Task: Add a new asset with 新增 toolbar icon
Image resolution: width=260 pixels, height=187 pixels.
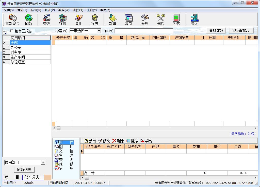Action: coord(112,20)
